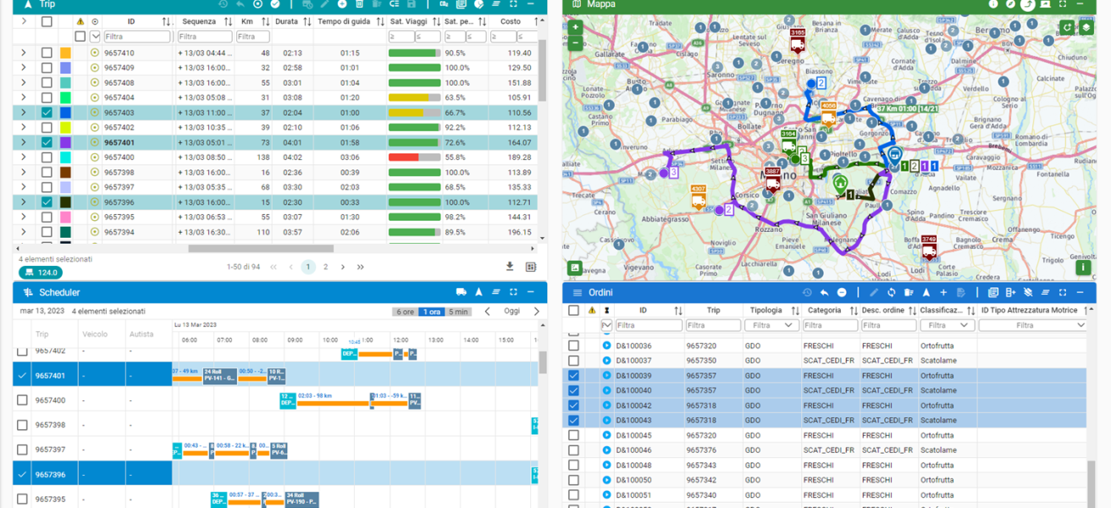The height and width of the screenshot is (508, 1111).
Task: Select the 6 ore scheduler view
Action: (x=406, y=312)
